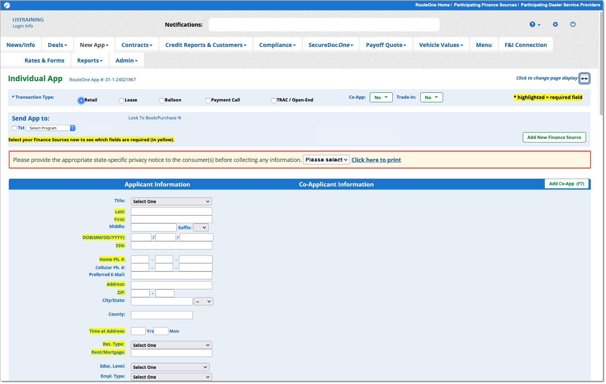The image size is (606, 384).
Task: Open Participating Dealer Service Providers link
Action: click(560, 5)
